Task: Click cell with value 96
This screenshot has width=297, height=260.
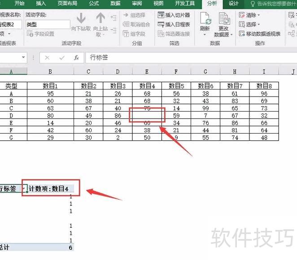Action: pos(264,94)
